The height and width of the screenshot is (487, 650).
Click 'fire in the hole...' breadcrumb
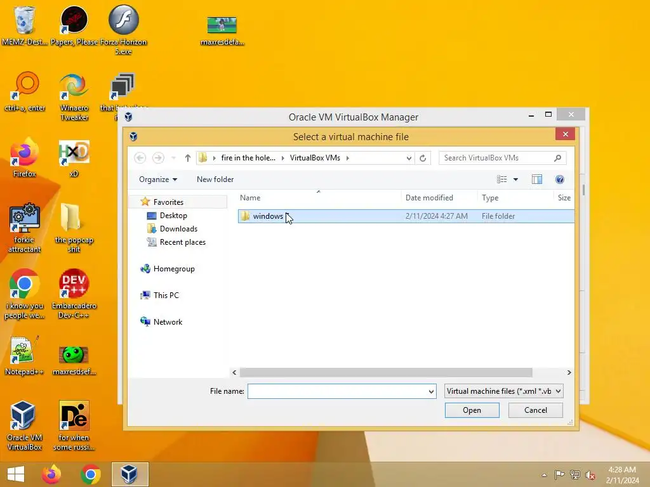point(248,158)
